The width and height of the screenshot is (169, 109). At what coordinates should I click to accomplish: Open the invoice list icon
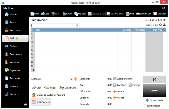[156, 25]
